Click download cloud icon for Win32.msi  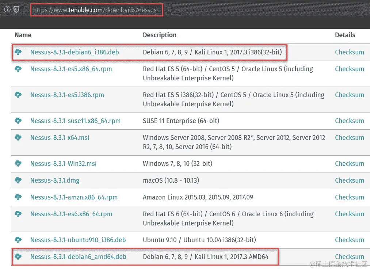click(18, 164)
